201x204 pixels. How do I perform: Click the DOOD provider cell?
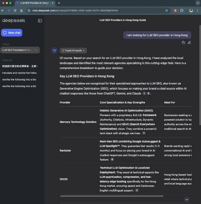pos(64,179)
